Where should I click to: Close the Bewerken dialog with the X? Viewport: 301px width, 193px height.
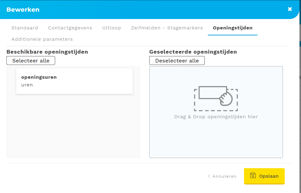[x=290, y=9]
